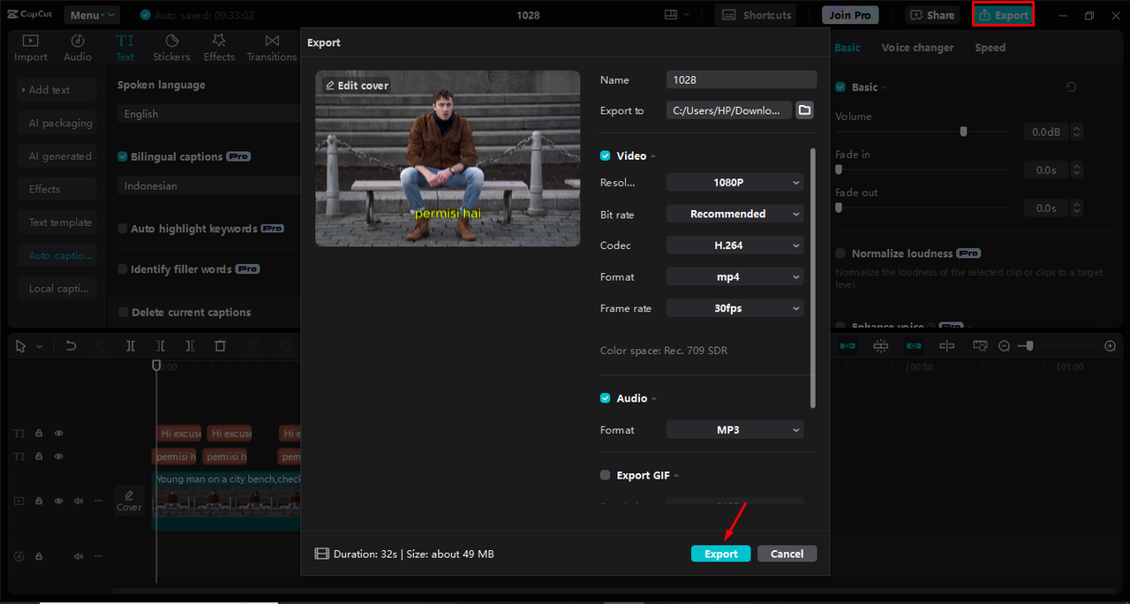Switch to the Import tab
Screen dimensions: 1130x604
click(31, 48)
